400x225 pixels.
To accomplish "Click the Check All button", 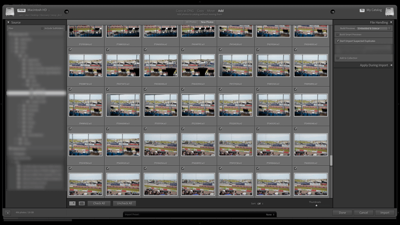I will click(99, 203).
